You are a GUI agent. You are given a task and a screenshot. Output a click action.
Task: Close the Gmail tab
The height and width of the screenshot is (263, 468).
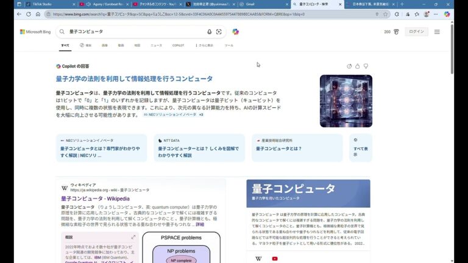pos(287,4)
